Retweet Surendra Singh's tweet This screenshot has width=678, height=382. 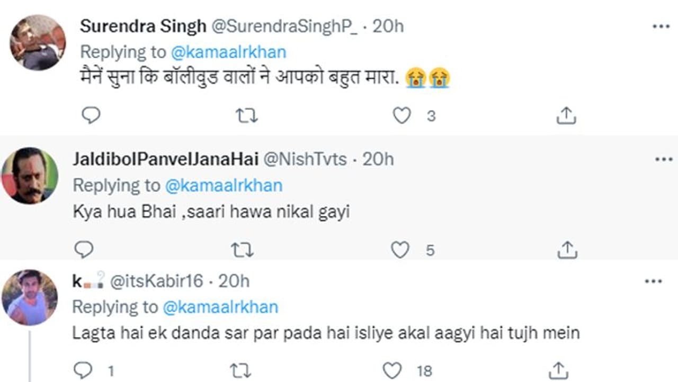[x=246, y=115]
